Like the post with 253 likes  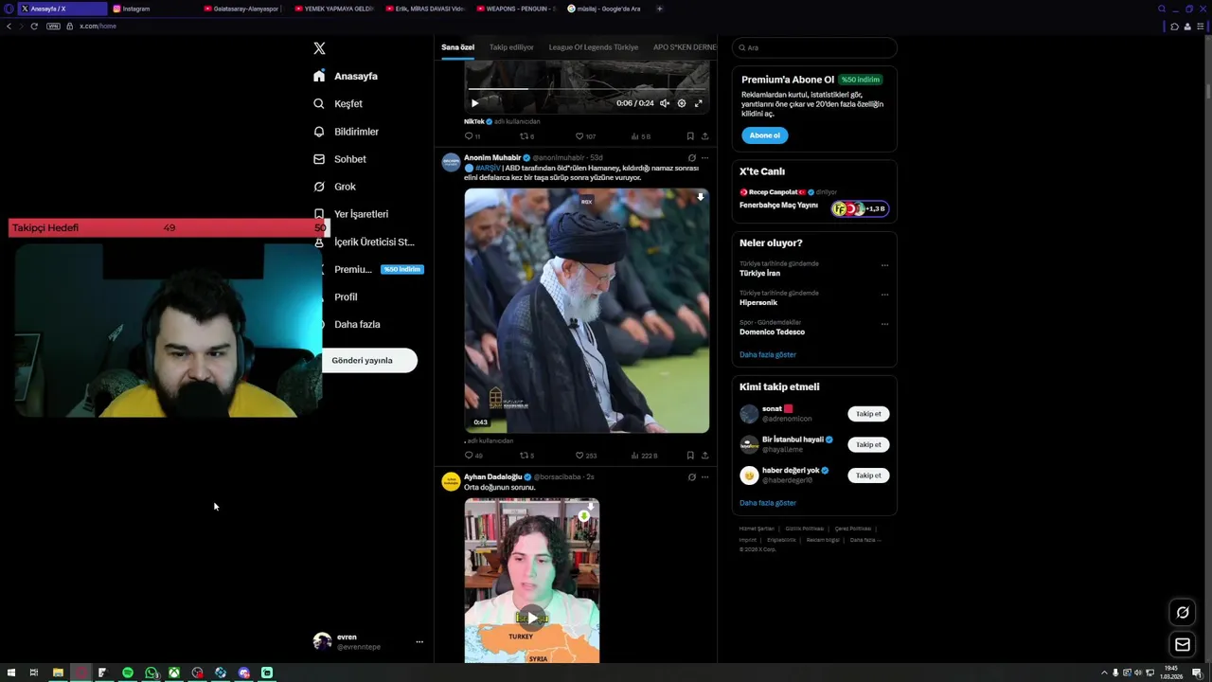pos(586,456)
